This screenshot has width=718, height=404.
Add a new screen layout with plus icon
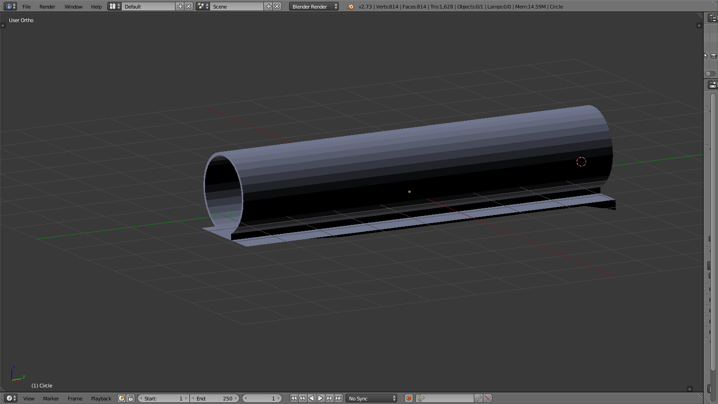click(180, 6)
